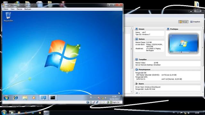Click the Tampilan monitor icon
The image size is (205, 115).
(136, 59)
